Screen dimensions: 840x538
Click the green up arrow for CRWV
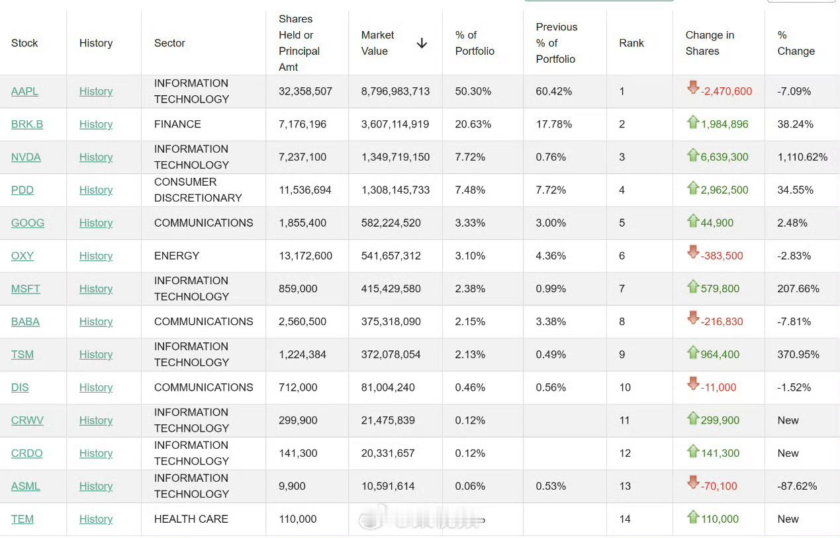tap(693, 418)
